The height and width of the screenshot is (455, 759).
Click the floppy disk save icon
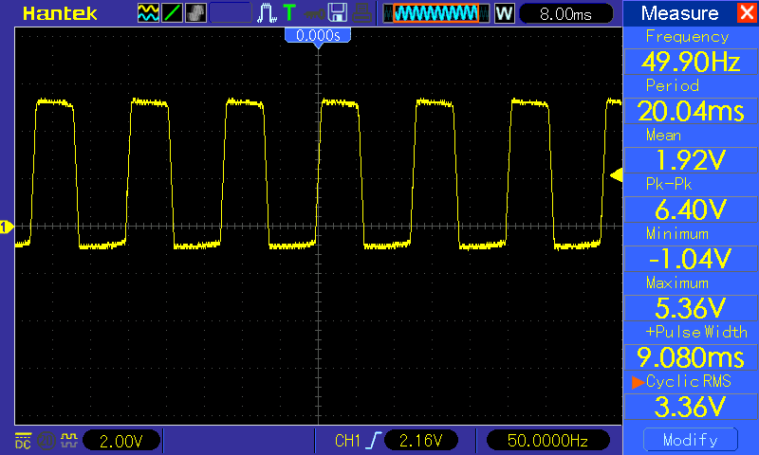tap(338, 13)
